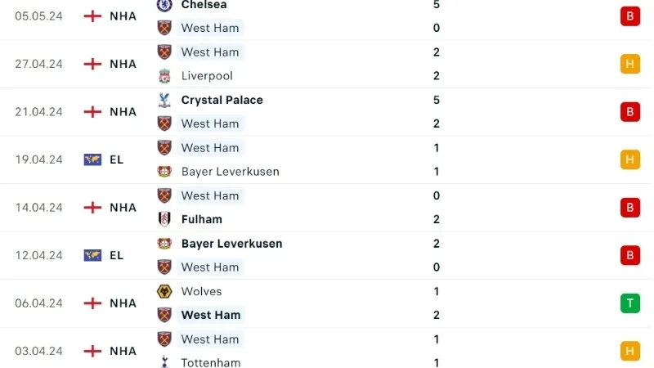
Task: Click the red B badge for 05.05.24 match
Action: [629, 16]
